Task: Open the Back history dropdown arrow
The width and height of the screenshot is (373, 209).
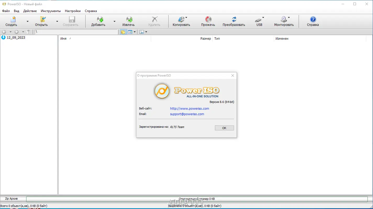Action: pos(10,32)
